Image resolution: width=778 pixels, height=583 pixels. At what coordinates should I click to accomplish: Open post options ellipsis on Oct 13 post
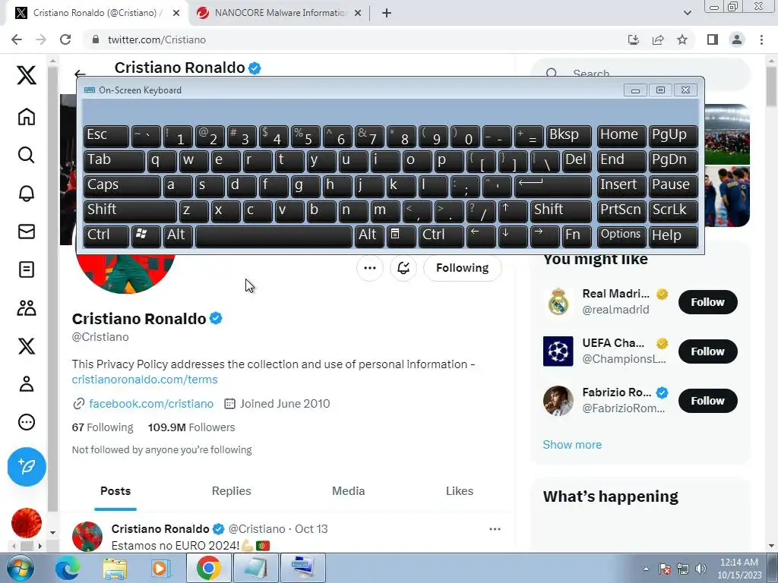[495, 529]
